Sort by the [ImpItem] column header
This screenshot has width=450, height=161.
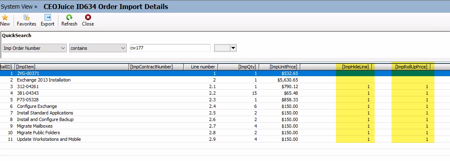click(x=72, y=67)
